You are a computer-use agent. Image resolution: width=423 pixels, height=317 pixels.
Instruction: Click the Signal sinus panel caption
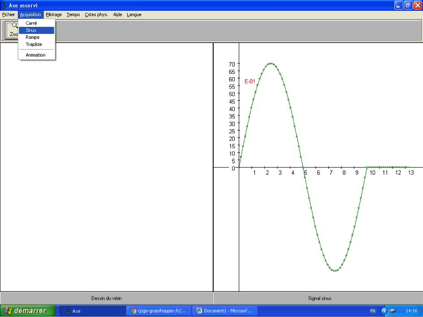click(x=319, y=298)
